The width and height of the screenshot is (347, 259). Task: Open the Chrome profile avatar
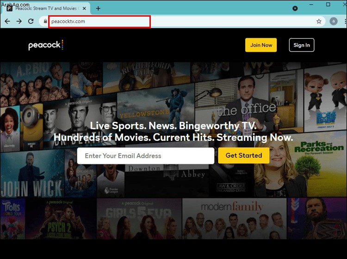click(333, 21)
